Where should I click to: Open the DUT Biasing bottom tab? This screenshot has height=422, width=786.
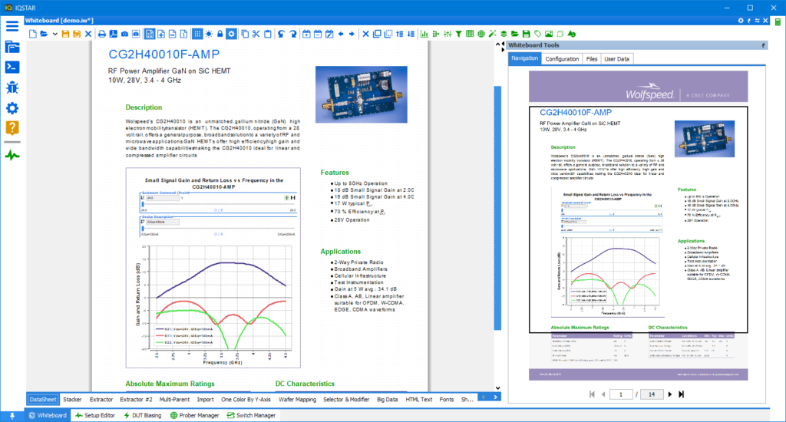[142, 416]
